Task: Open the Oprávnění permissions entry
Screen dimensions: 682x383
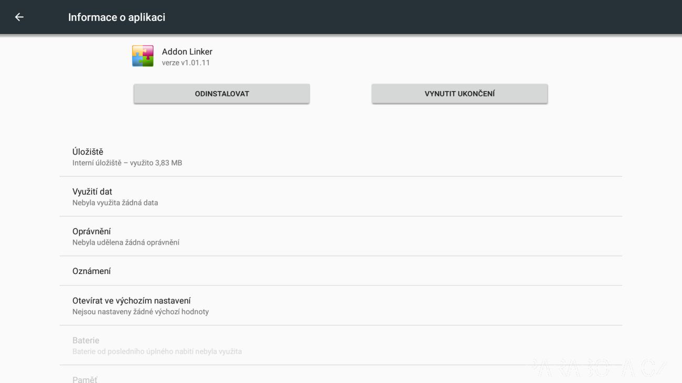Action: pos(341,236)
